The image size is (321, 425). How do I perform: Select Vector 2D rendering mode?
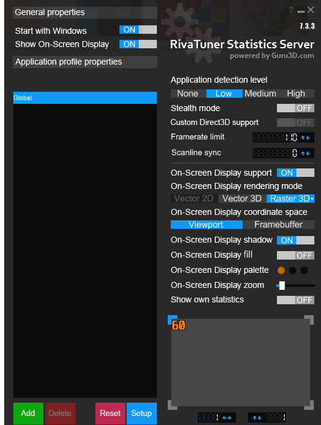(x=194, y=199)
